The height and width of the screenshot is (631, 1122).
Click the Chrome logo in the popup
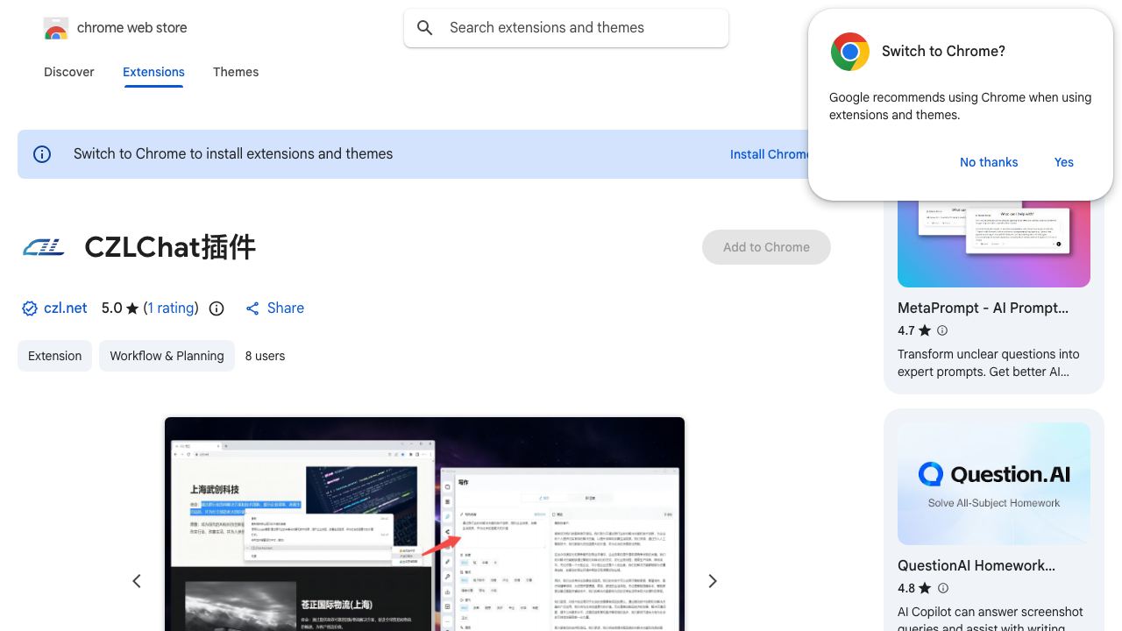click(x=849, y=52)
